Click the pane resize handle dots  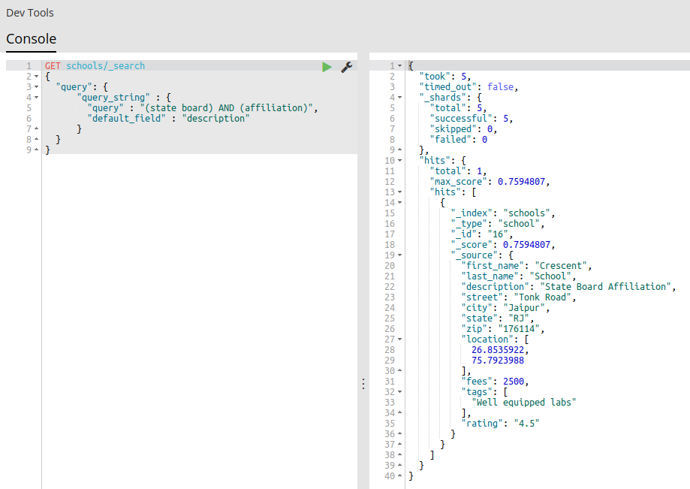click(363, 384)
